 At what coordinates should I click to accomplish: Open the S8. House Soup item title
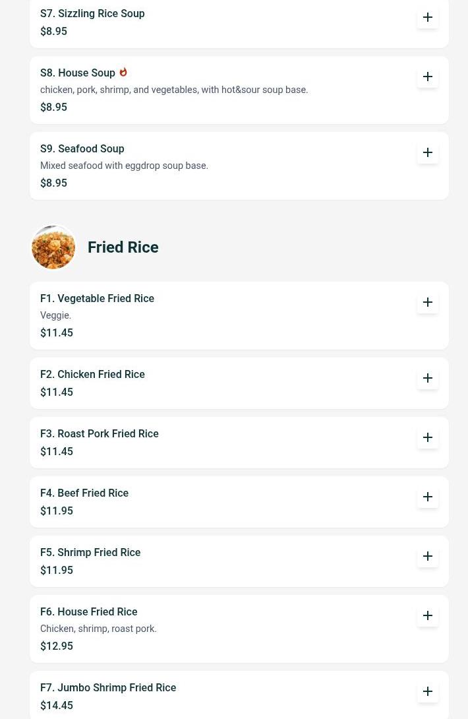coord(78,73)
